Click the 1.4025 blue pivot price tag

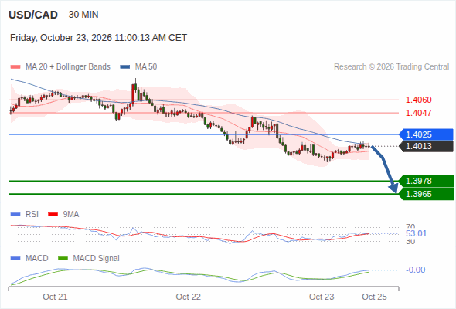[426, 134]
